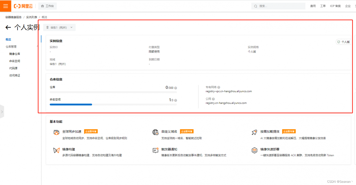Click the Alibaba Cloud logo
Screen dimensions: 356x185
(x=23, y=6)
